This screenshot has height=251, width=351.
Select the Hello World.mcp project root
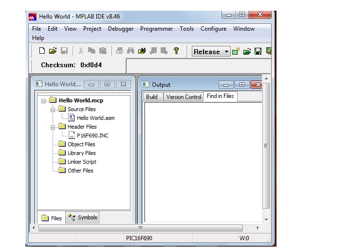[x=81, y=100]
